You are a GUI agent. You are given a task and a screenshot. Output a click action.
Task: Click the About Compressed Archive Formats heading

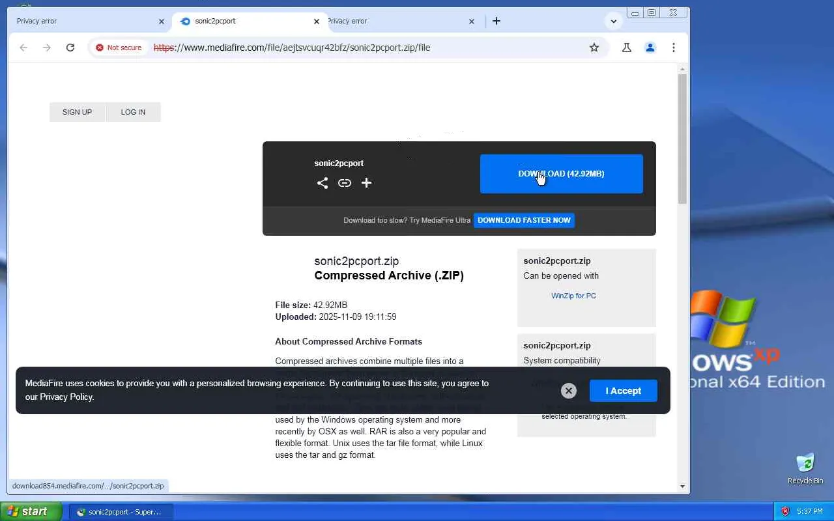pyautogui.click(x=349, y=341)
